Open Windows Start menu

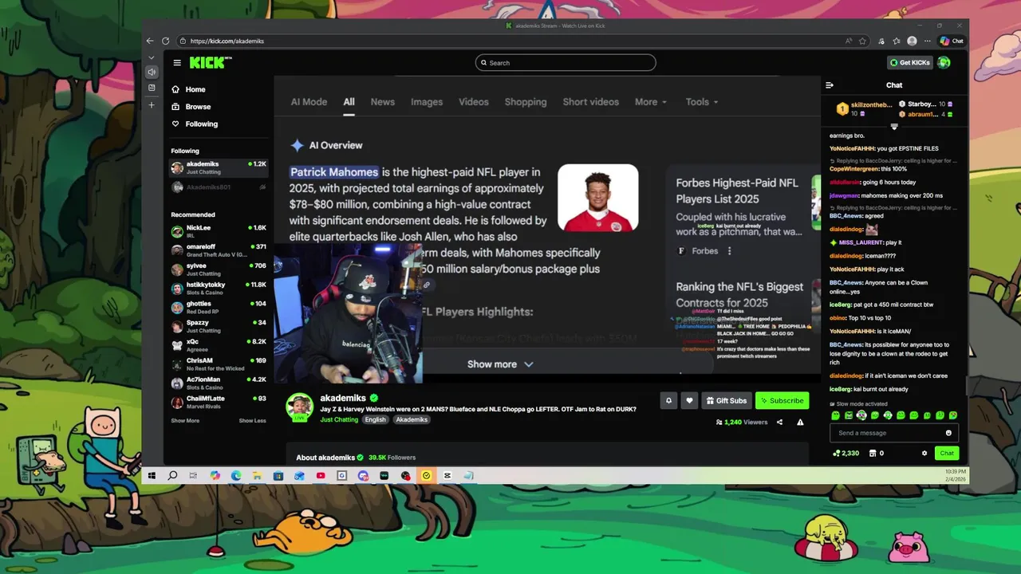(x=152, y=476)
